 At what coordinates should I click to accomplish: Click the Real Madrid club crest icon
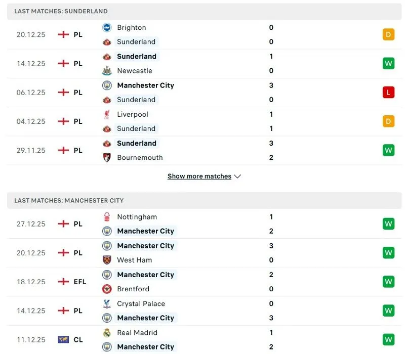(x=107, y=333)
